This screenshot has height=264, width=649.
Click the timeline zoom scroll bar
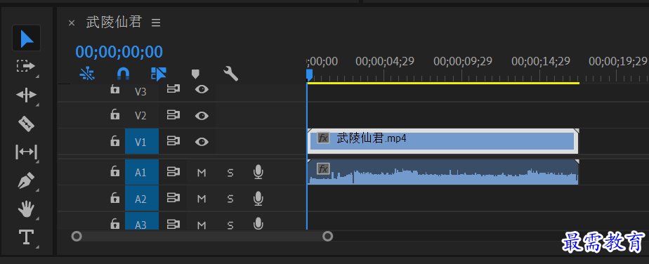(202, 237)
